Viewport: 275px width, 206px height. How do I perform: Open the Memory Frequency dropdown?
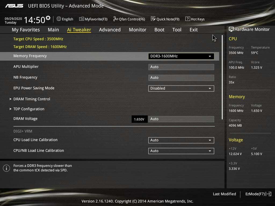click(x=181, y=56)
